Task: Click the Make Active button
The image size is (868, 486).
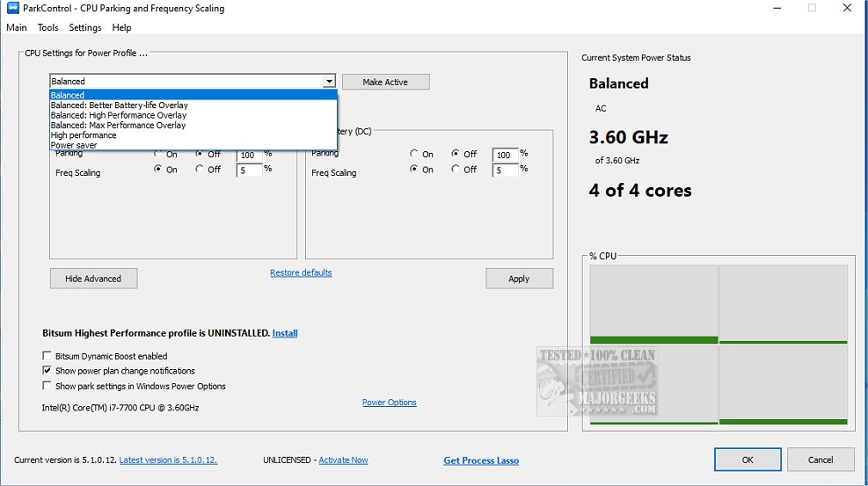Action: click(x=385, y=82)
